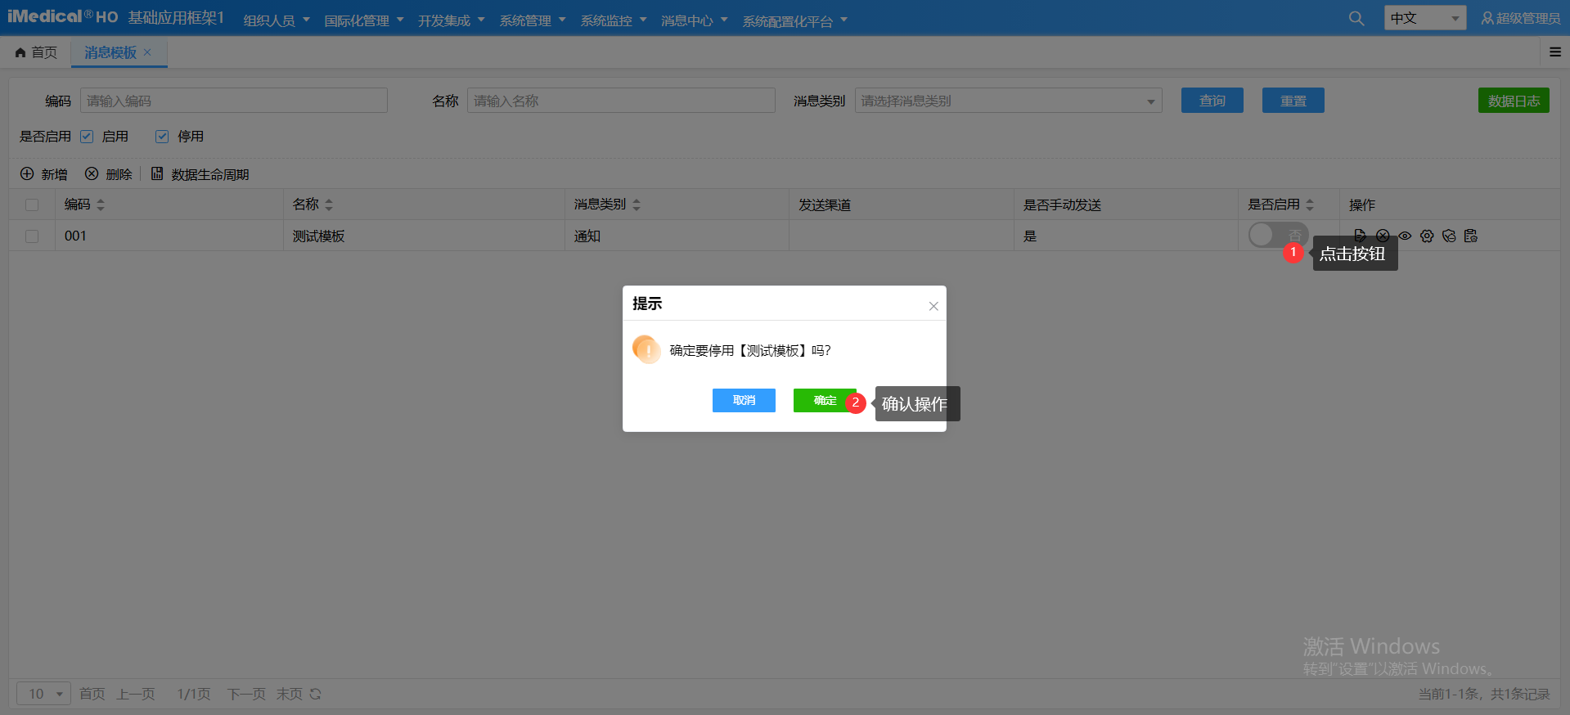The height and width of the screenshot is (715, 1570).
Task: Click the search magnifier icon in header
Action: [1356, 18]
